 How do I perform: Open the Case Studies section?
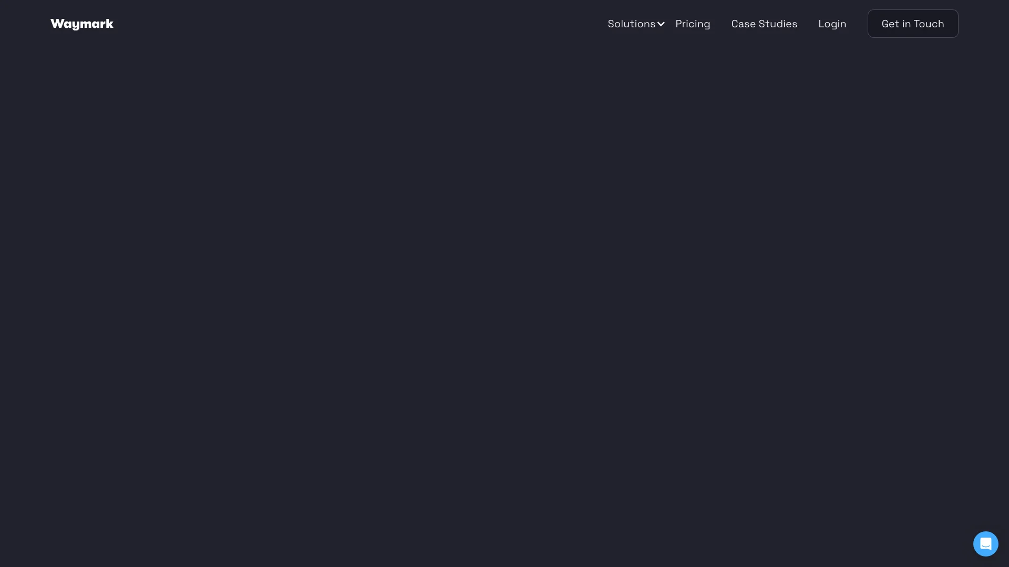(765, 24)
